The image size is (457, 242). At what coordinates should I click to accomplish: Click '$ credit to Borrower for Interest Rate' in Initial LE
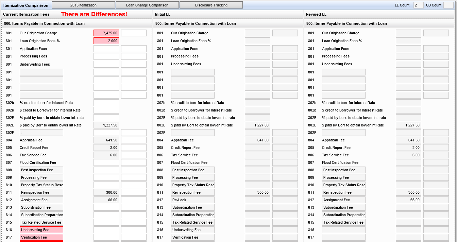click(201, 110)
